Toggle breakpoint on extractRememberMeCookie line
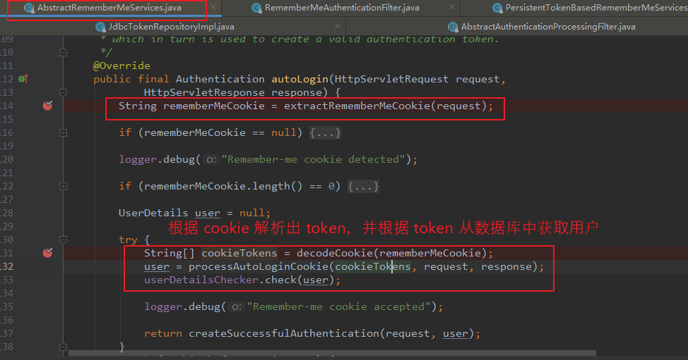 coord(47,106)
